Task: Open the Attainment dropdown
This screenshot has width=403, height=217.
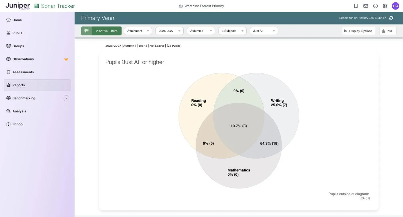Action: click(138, 31)
